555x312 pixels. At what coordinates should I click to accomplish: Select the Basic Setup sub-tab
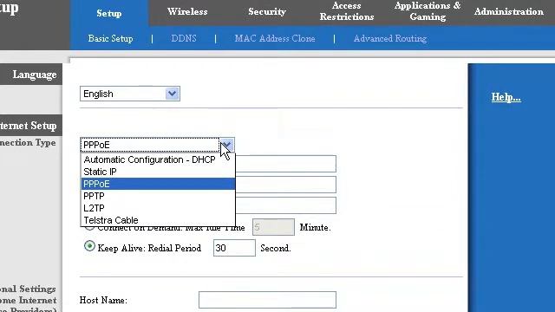point(110,38)
